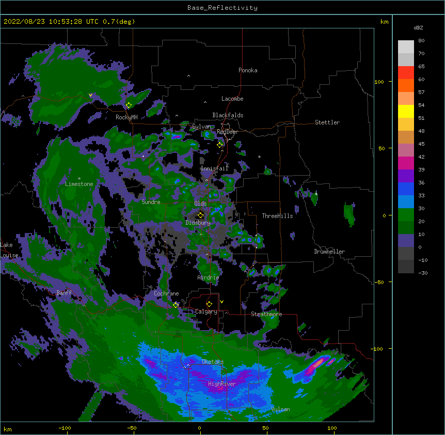Screen dimensions: 445x435
Task: Select the ThreeHills map label
Action: [277, 216]
